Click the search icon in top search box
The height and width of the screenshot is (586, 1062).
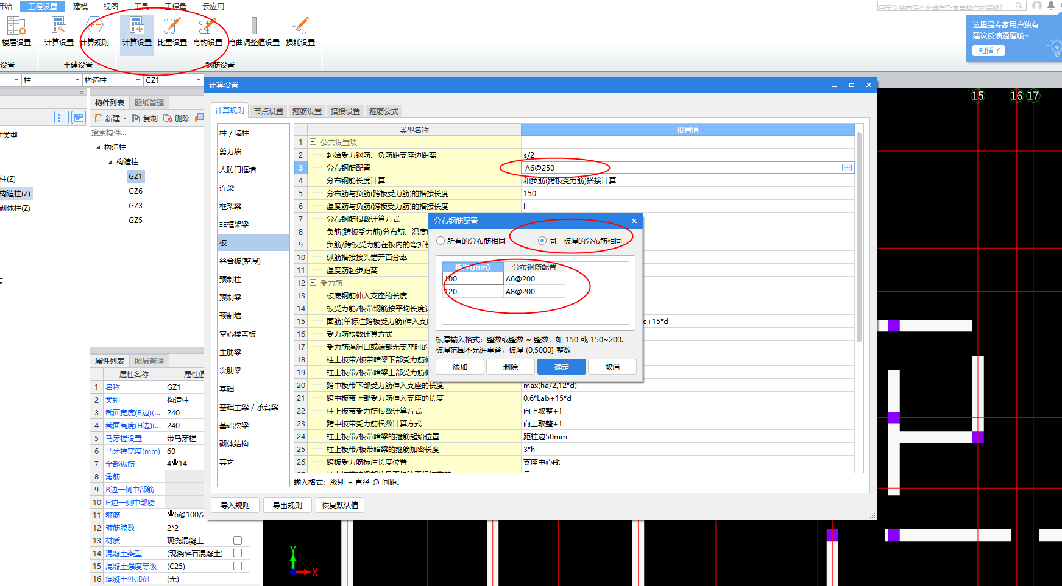pos(1019,6)
